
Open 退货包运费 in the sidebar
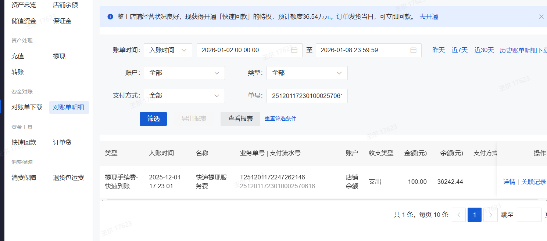point(68,178)
